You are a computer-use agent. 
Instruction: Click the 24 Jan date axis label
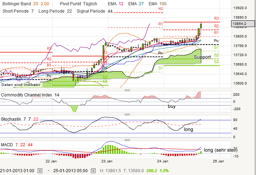tap(163, 161)
